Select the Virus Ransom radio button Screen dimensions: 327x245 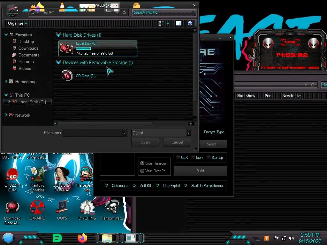tap(142, 163)
